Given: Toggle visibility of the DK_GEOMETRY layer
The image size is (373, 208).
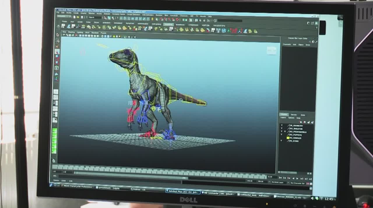Looking at the screenshot, I should click(281, 126).
